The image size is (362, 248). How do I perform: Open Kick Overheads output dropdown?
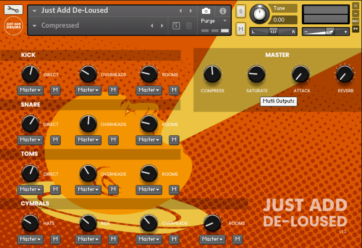(x=88, y=90)
